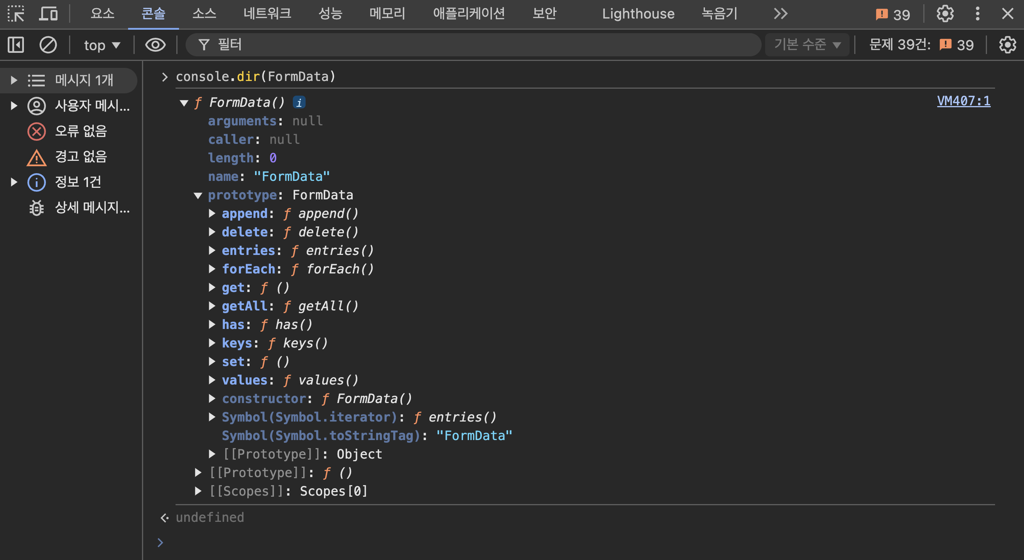Viewport: 1024px width, 560px height.
Task: Open console settings gear on right
Action: (1007, 44)
